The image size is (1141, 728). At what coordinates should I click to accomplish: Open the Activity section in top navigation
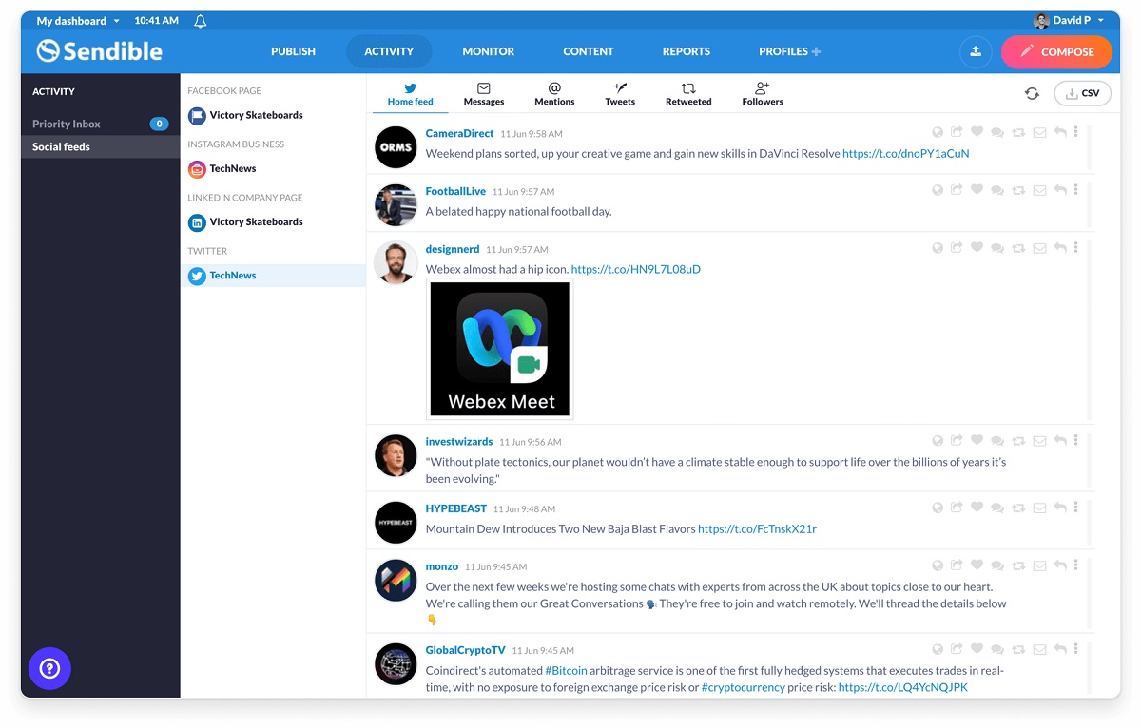point(389,51)
